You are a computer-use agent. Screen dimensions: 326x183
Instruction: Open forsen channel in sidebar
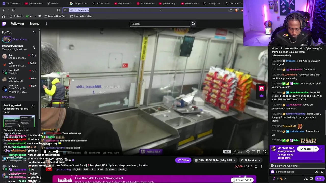(19, 79)
